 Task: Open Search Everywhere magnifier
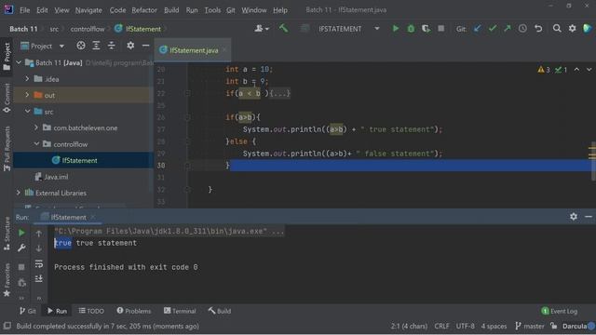[557, 29]
